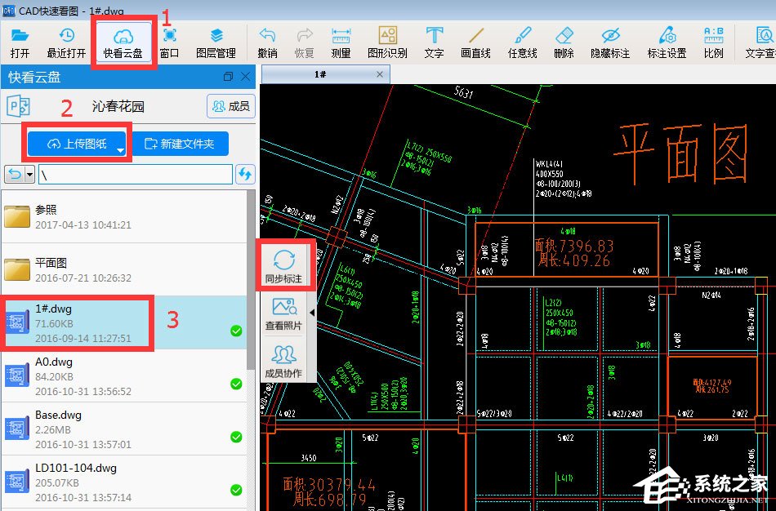Expand the 上传图纸 dropdown arrow

click(121, 151)
